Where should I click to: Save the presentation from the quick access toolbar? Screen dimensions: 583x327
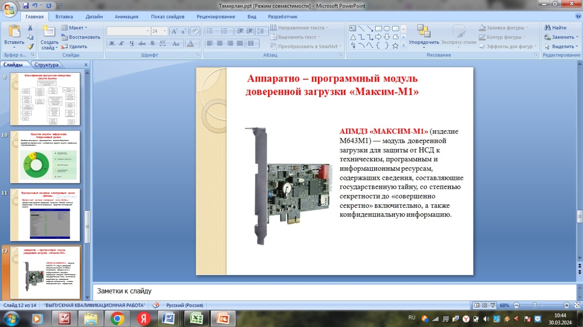pos(26,6)
